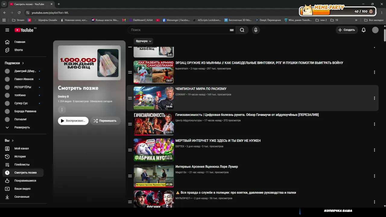
Task: Click the Создать button
Action: [347, 30]
